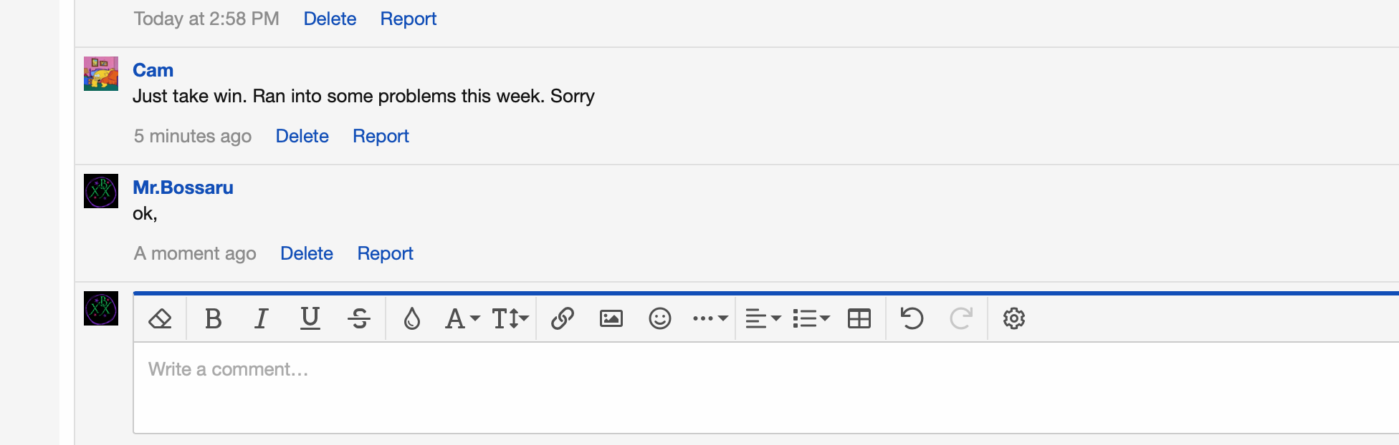Open the emoji picker
This screenshot has width=1399, height=445.
coord(660,318)
